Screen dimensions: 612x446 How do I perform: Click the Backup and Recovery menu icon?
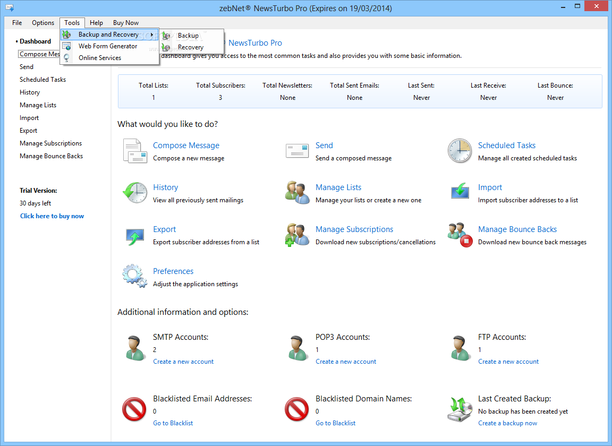(x=67, y=35)
